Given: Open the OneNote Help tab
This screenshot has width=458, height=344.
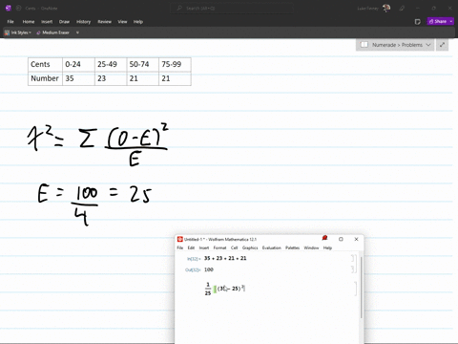Looking at the screenshot, I should (x=138, y=22).
